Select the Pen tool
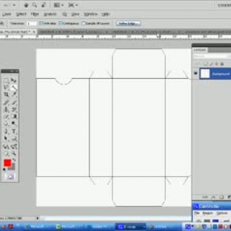Viewport: 231px width, 231px height. [6, 132]
